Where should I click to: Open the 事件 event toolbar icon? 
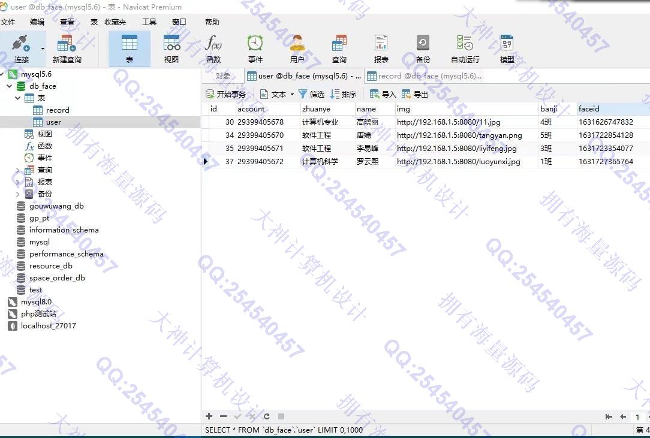pos(255,49)
